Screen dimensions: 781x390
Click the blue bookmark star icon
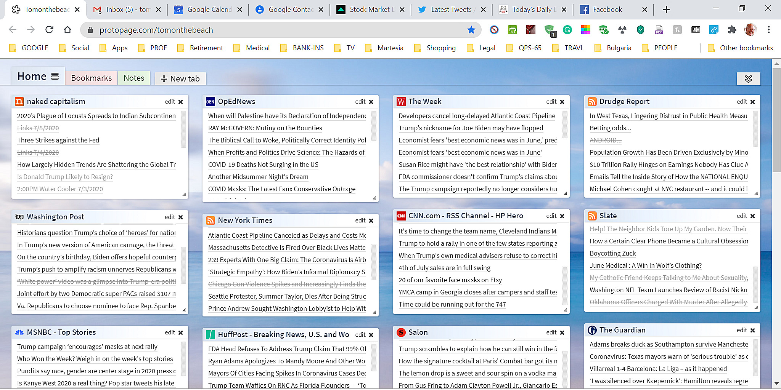471,30
